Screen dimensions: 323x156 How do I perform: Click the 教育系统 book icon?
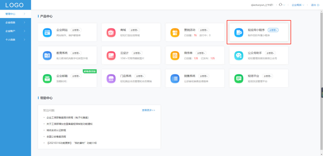pyautogui.click(x=47, y=55)
